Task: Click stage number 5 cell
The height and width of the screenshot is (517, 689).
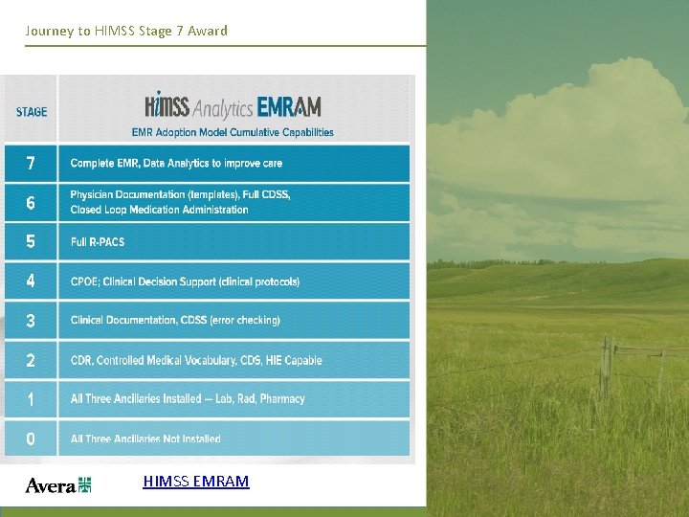Action: [x=31, y=241]
